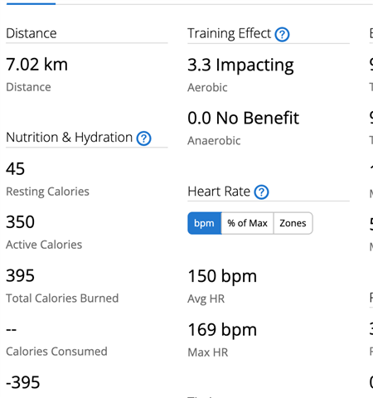
Task: Click the Calories Consumed dashes field
Action: pyautogui.click(x=12, y=329)
